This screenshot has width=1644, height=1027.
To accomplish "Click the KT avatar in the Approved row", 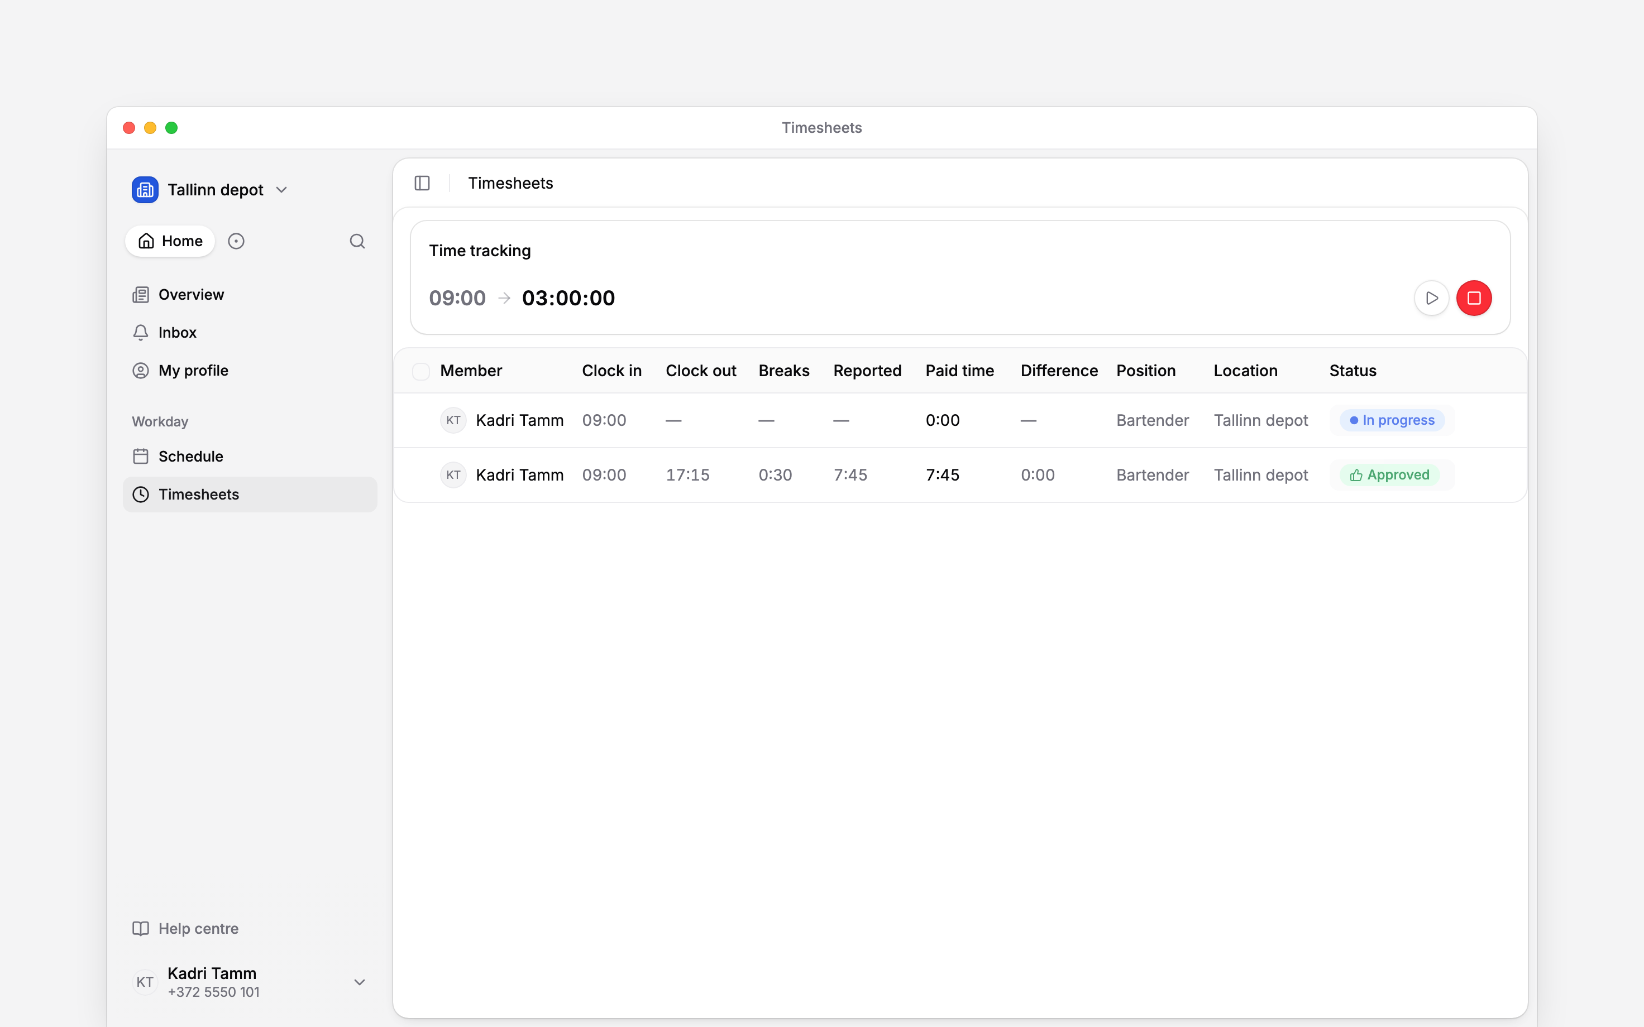I will (x=453, y=475).
